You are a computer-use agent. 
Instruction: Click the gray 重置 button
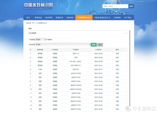100,45
